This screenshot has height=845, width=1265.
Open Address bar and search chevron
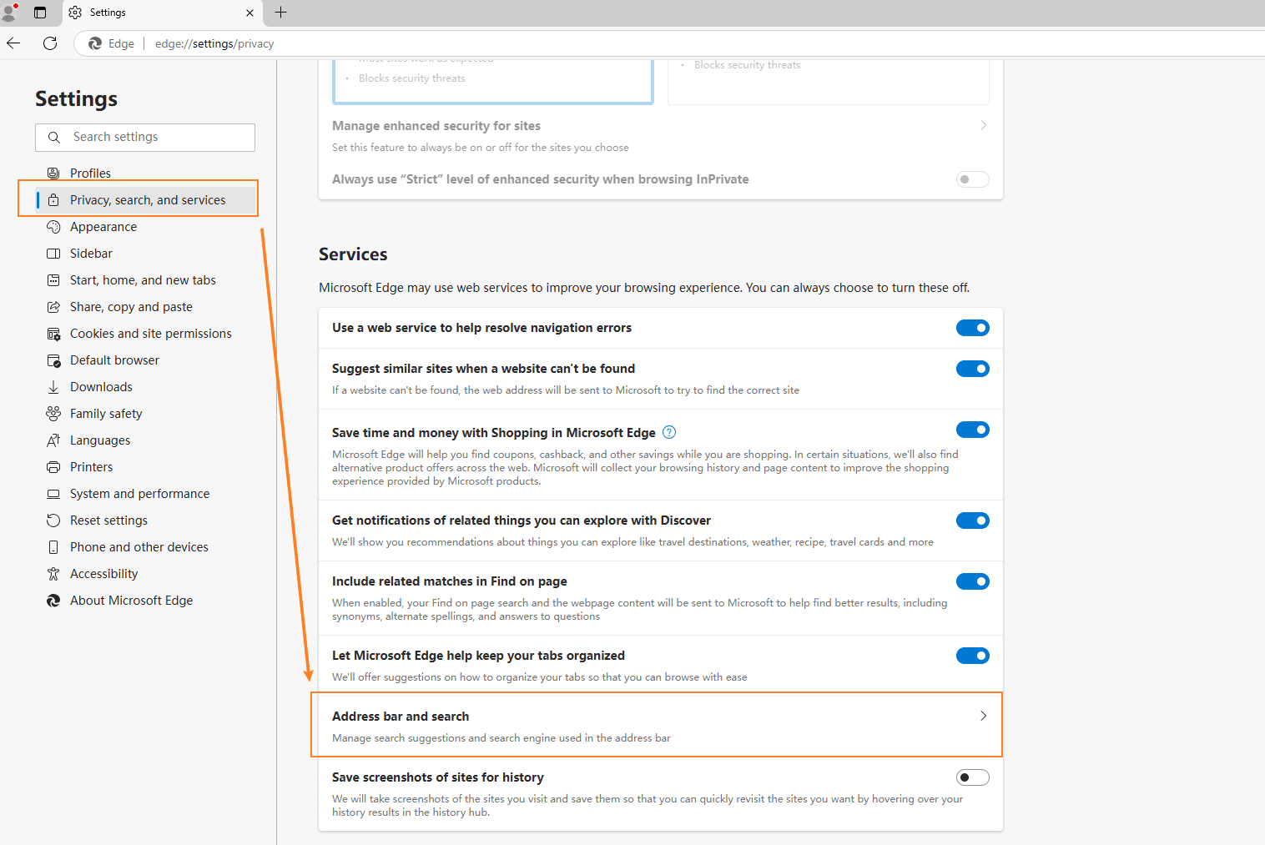click(984, 716)
